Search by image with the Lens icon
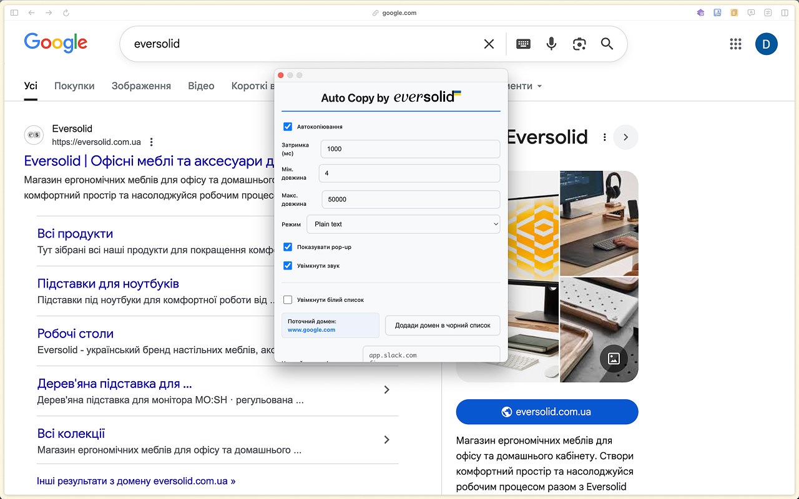 click(x=579, y=44)
